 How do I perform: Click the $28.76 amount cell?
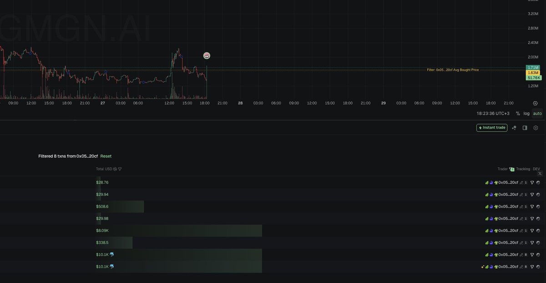tap(102, 183)
